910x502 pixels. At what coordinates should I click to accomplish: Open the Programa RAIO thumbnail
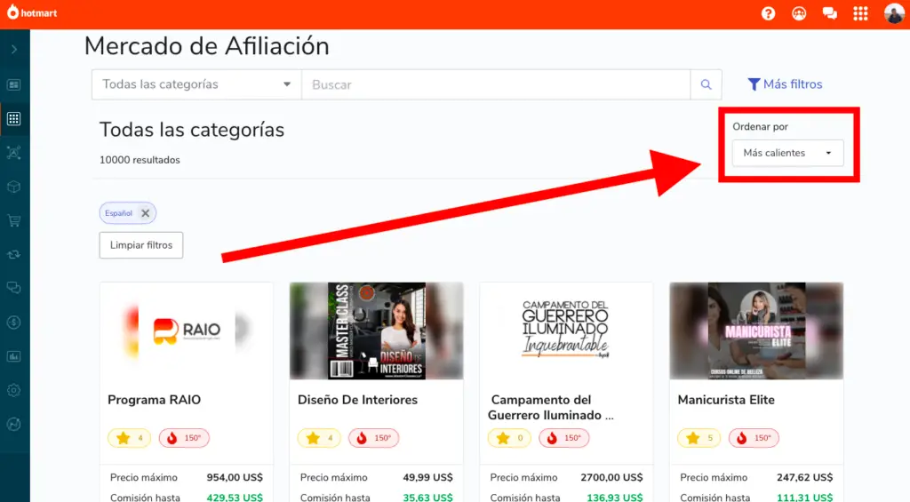(x=187, y=331)
